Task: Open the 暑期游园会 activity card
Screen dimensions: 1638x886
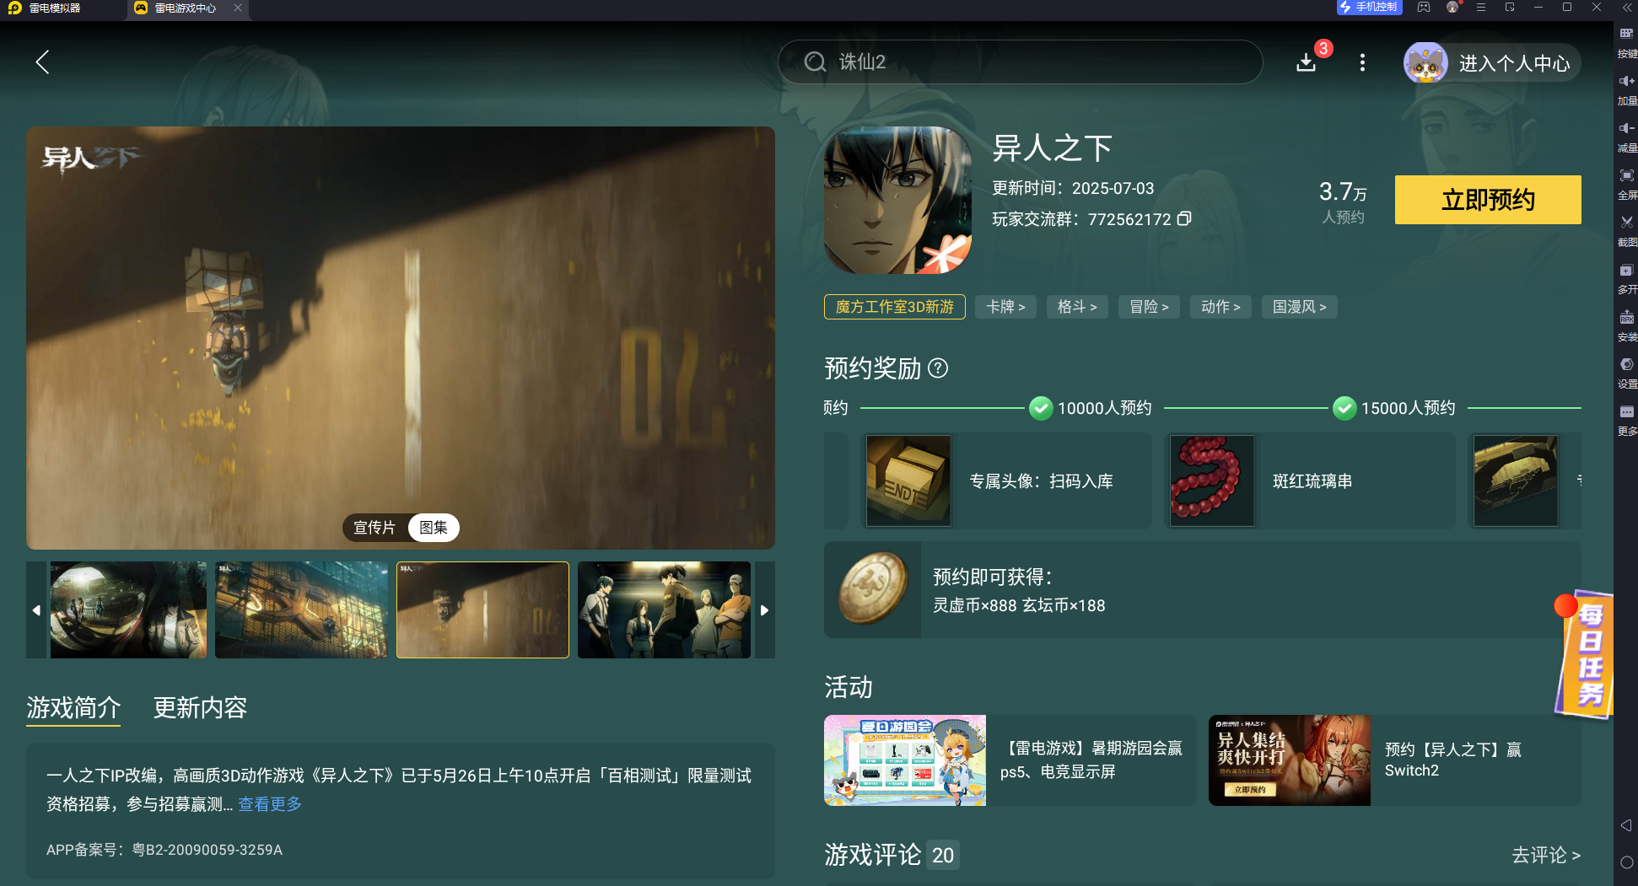Action: [1010, 760]
